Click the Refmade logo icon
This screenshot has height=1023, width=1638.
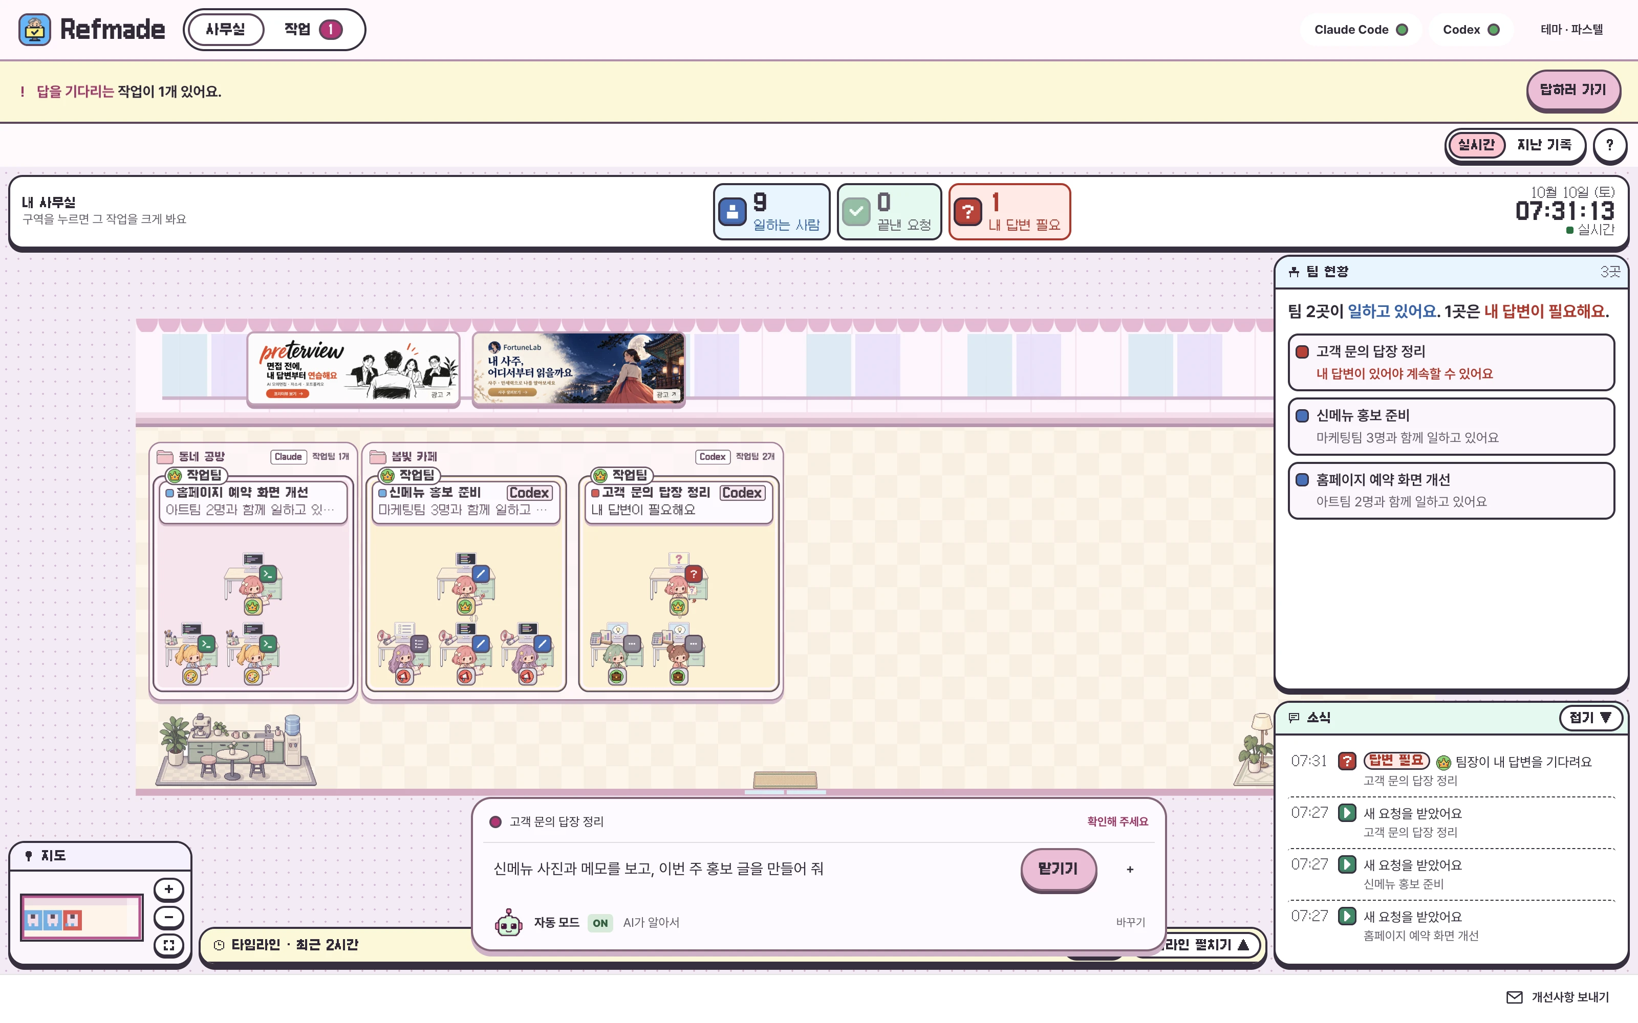pos(34,30)
